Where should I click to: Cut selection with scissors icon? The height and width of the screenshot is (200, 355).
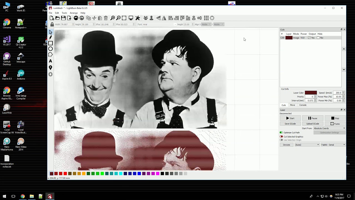coord(94,18)
